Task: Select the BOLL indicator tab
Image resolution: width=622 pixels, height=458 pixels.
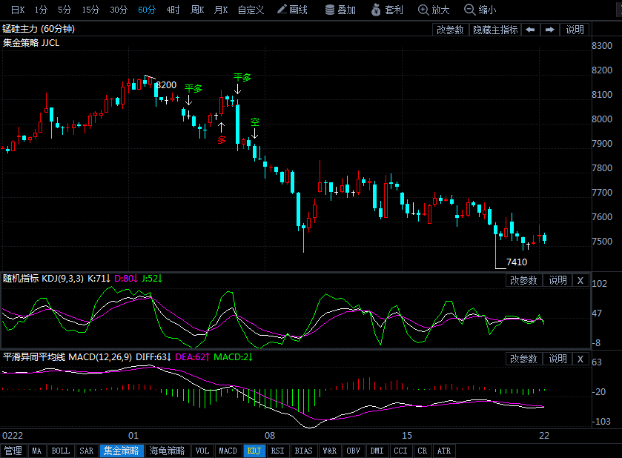Action: click(60, 451)
